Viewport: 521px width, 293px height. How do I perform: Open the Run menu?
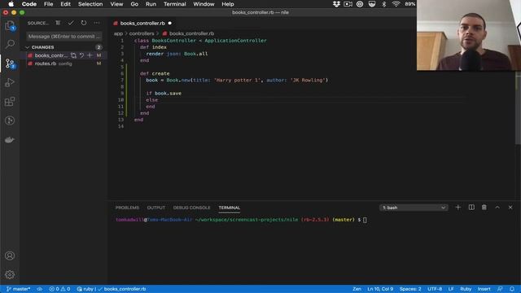(x=151, y=4)
